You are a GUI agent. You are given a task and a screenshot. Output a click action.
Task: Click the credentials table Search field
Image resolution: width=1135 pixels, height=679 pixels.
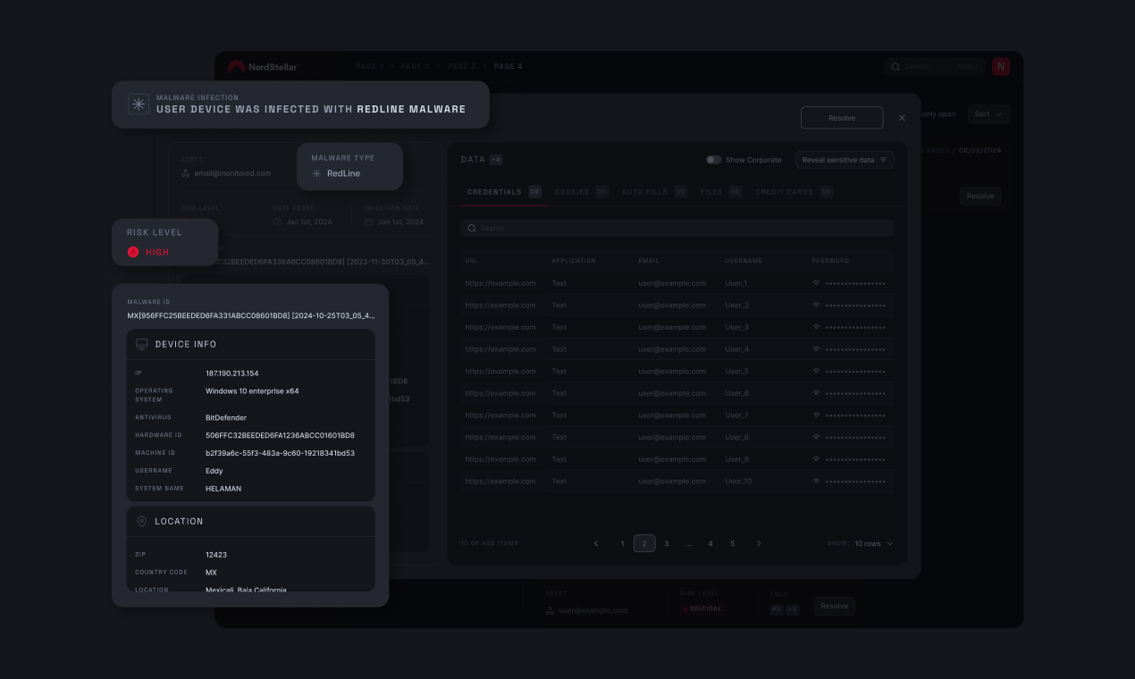[677, 228]
